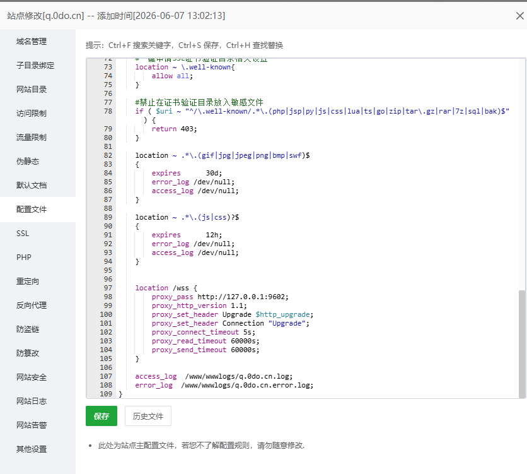Close the site modification dialog
Image resolution: width=527 pixels, height=474 pixels.
[x=519, y=16]
